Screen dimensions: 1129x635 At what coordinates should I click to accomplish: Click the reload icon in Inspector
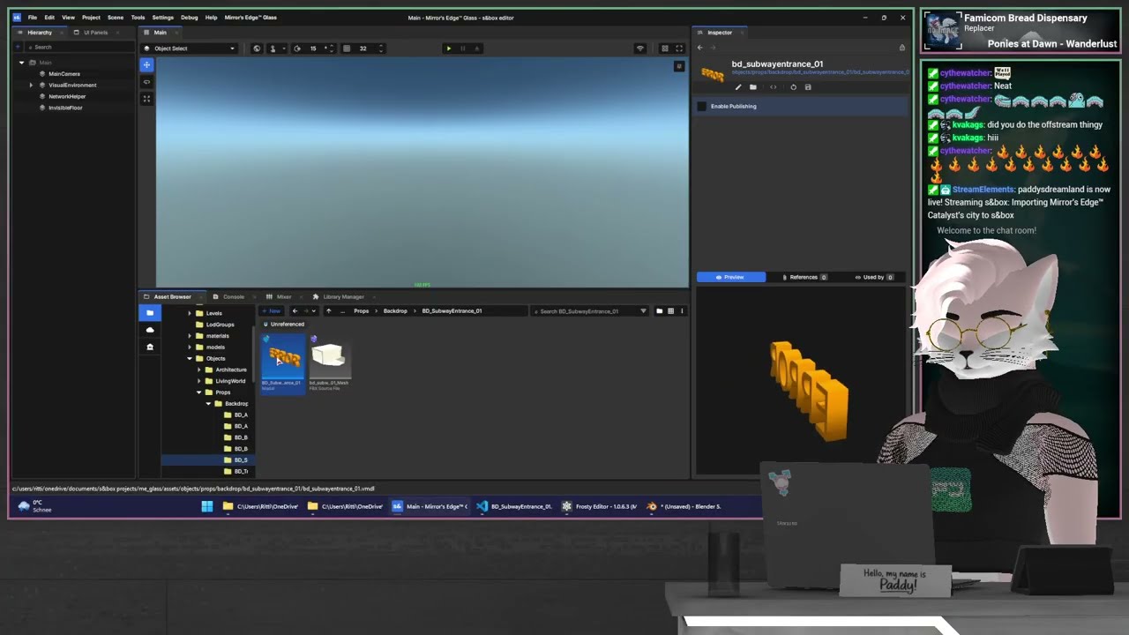coord(793,87)
